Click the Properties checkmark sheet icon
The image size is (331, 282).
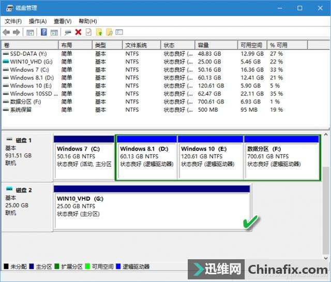point(88,32)
